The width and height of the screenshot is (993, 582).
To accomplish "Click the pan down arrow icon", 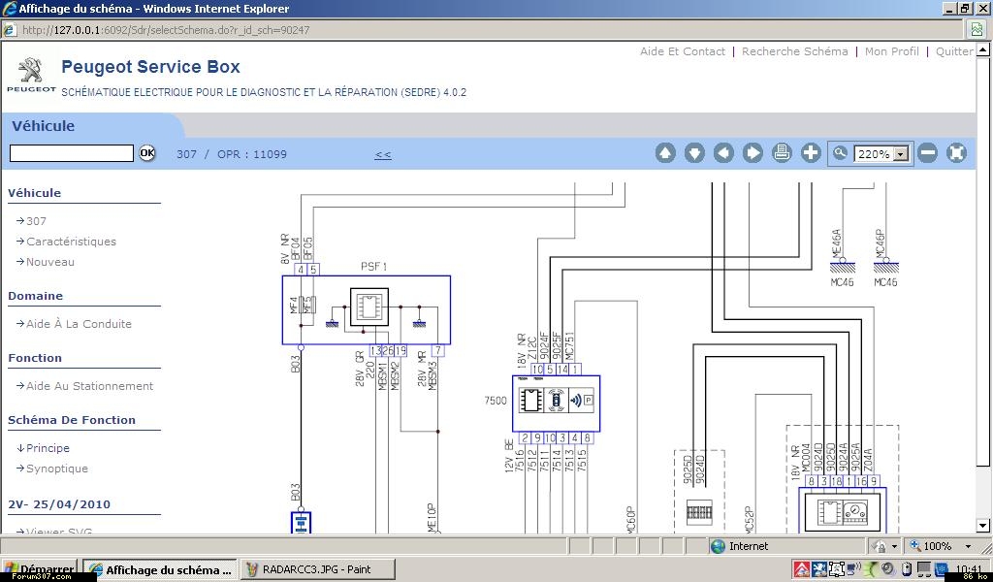I will 694,153.
